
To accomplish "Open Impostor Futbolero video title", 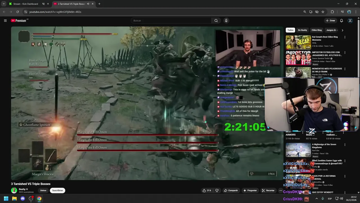I will coord(327,54).
